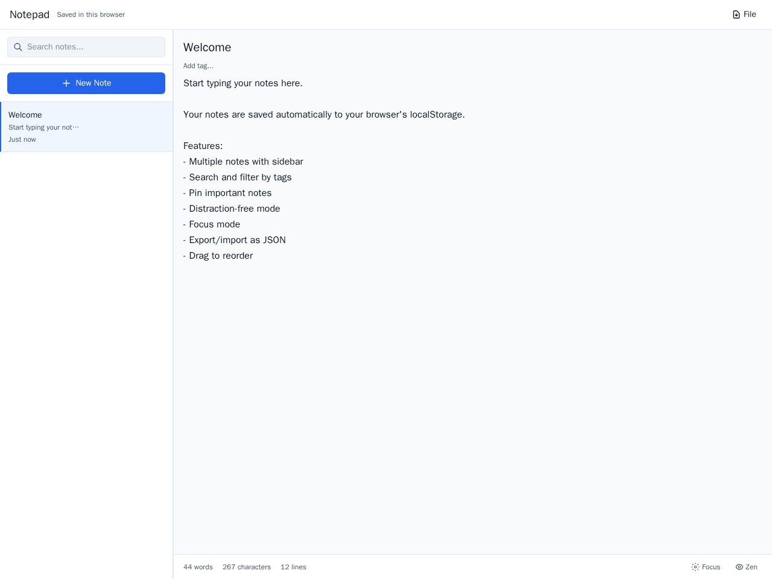Image resolution: width=772 pixels, height=579 pixels.
Task: Click '- Export/import as JSON' line
Action: (235, 240)
